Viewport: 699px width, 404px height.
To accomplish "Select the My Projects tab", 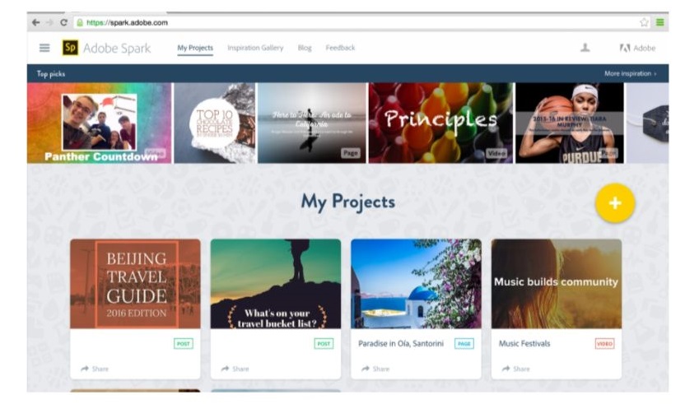I will (195, 48).
